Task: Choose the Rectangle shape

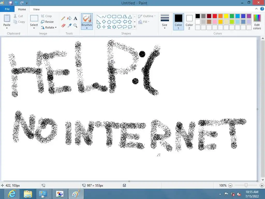Action: (114, 16)
